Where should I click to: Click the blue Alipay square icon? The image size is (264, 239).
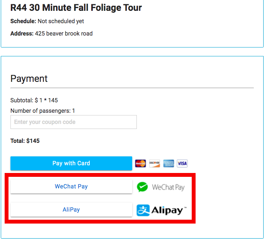coord(143,210)
